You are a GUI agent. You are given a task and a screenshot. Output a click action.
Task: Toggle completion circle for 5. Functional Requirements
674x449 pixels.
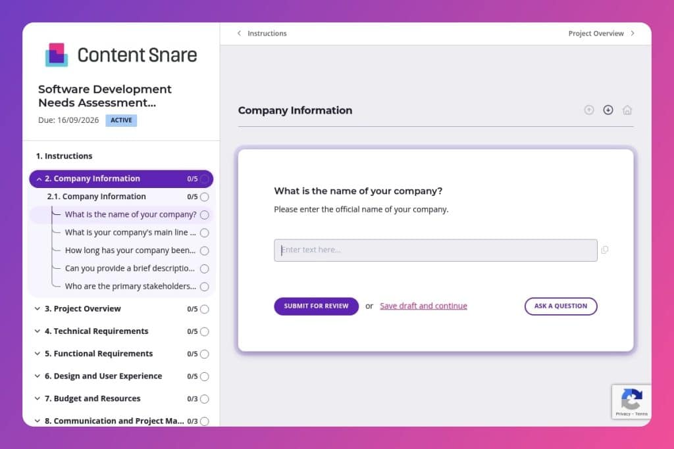click(205, 354)
